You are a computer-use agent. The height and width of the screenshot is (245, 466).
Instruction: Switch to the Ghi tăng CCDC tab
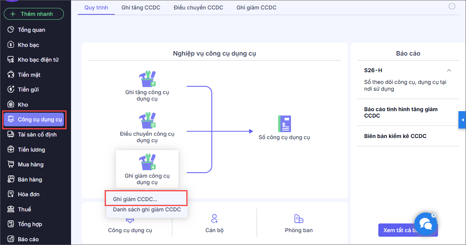141,8
